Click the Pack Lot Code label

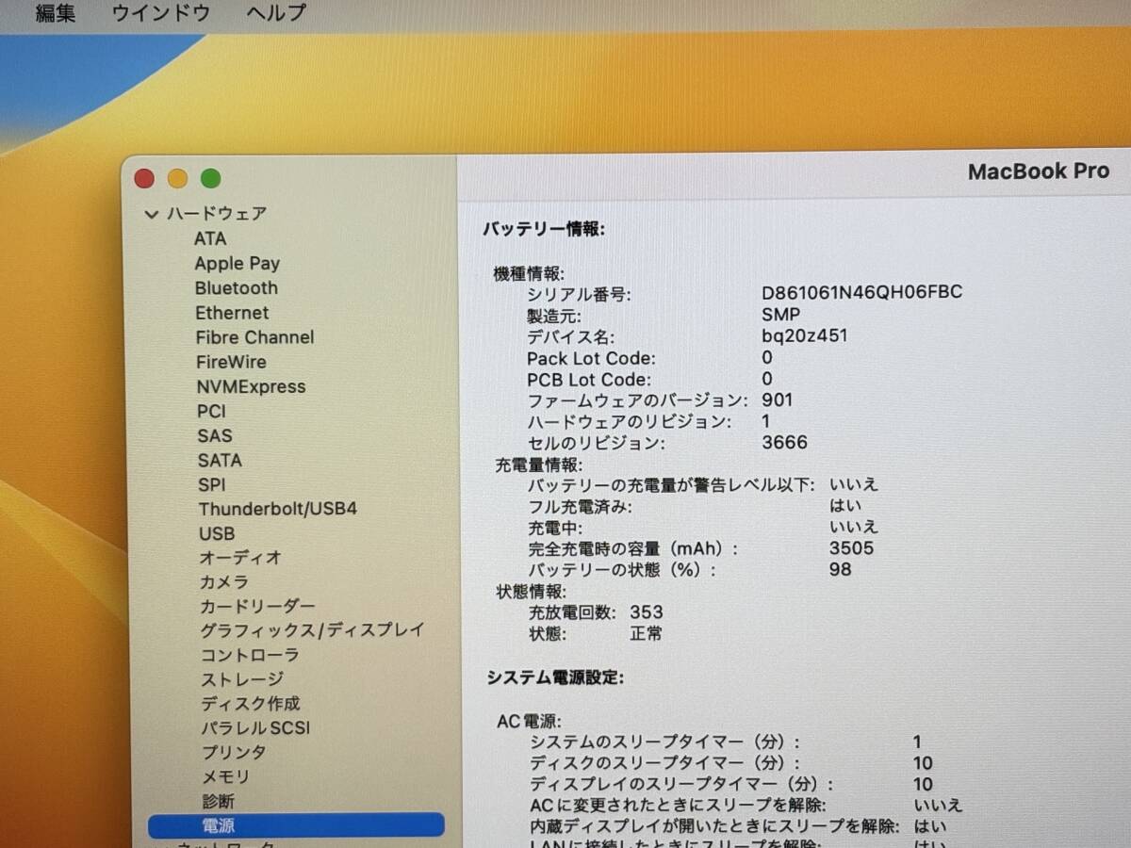(591, 358)
